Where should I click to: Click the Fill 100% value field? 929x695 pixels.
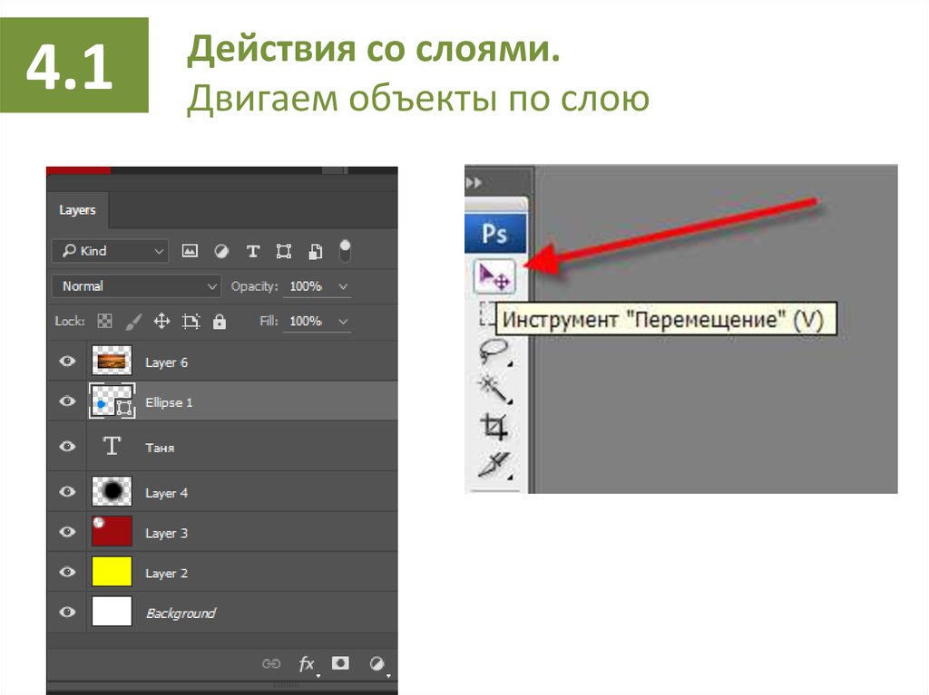[306, 321]
